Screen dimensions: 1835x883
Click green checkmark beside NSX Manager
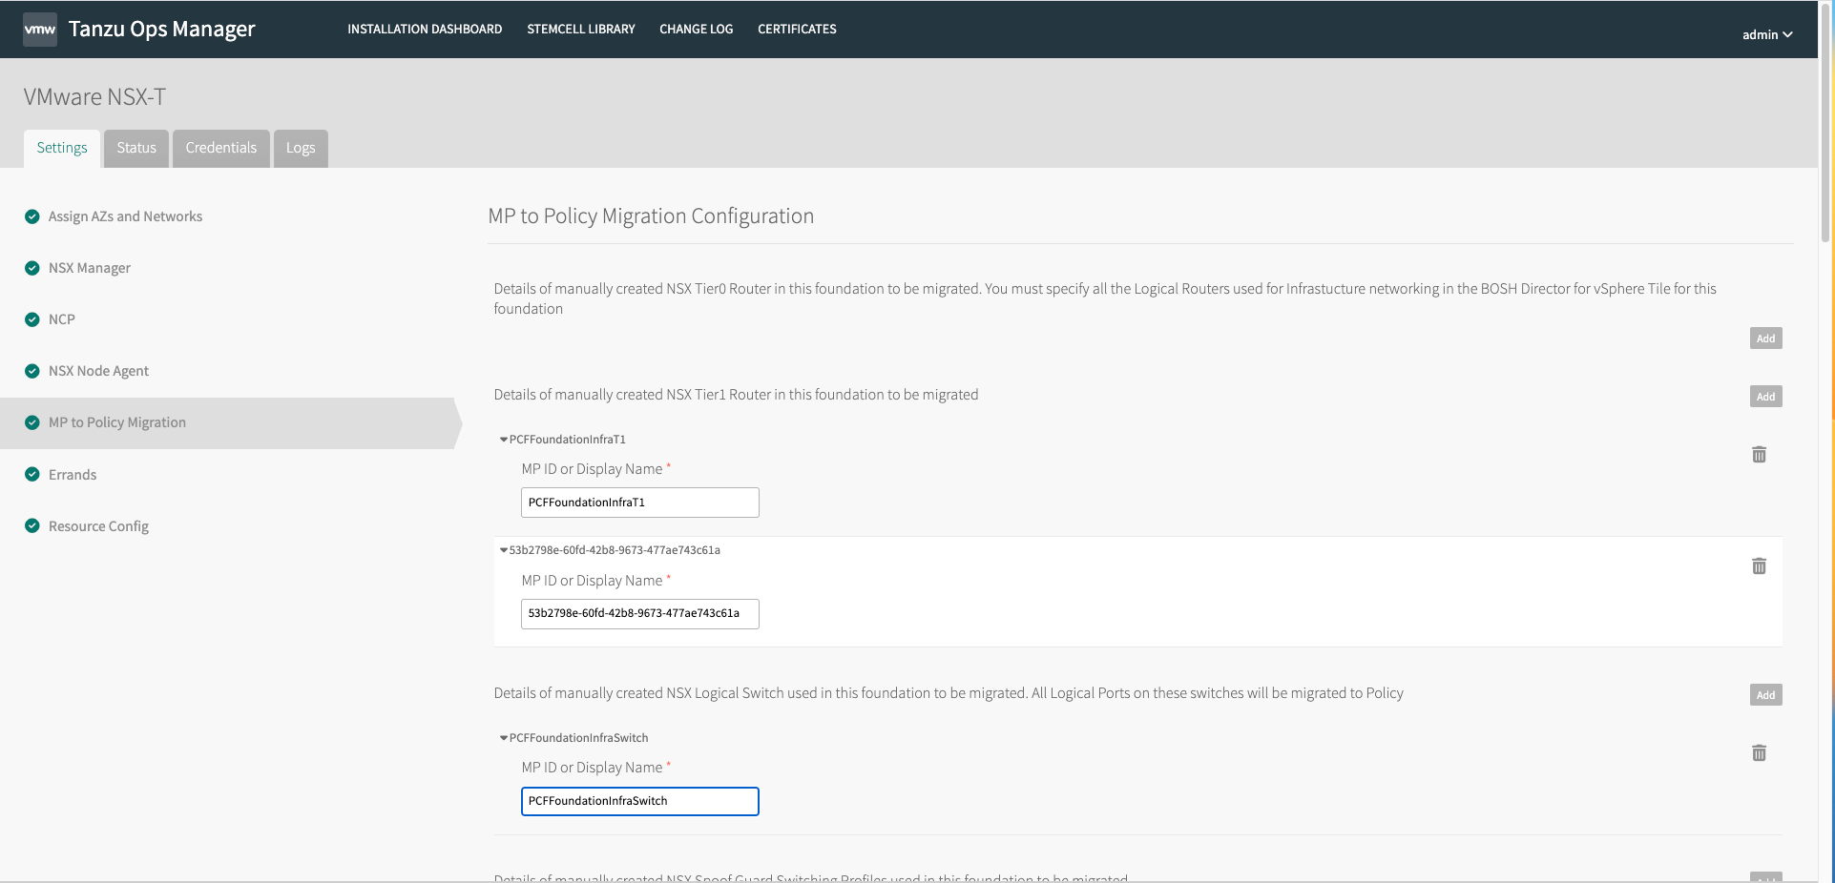pyautogui.click(x=32, y=268)
